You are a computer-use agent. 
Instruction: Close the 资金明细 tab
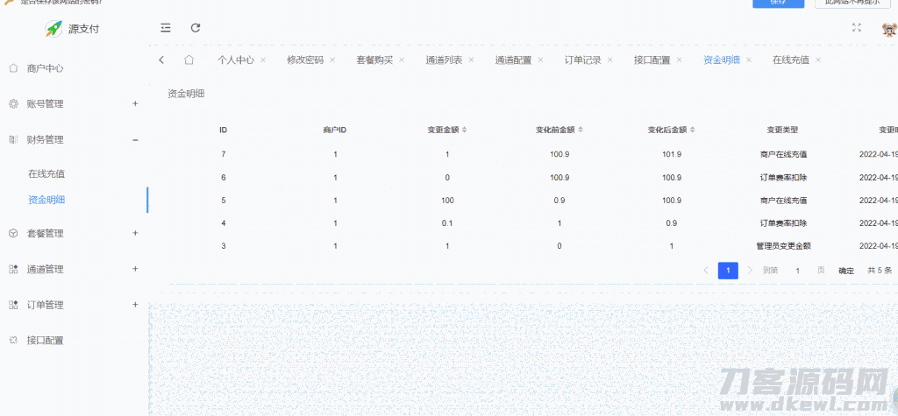(x=749, y=60)
